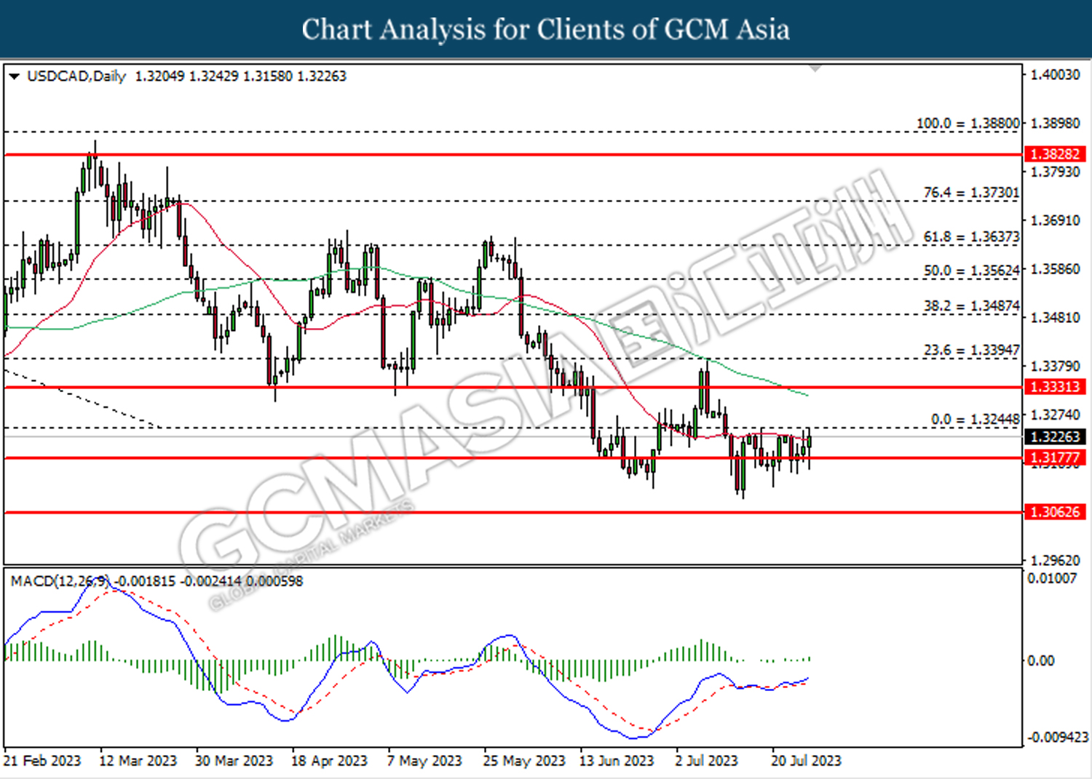Click the 25 May 2023 date label
Image resolution: width=1092 pixels, height=779 pixels.
point(524,761)
